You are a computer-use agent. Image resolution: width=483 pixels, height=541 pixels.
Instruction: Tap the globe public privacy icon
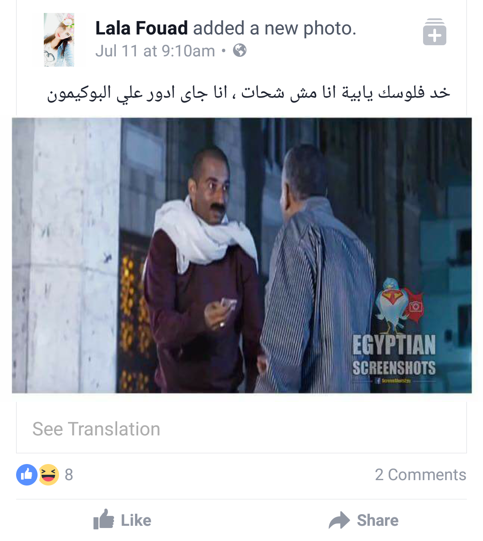pyautogui.click(x=240, y=51)
